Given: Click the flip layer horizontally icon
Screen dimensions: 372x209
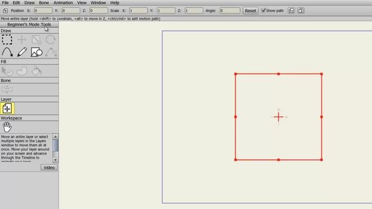Looking at the screenshot, I should coord(291,10).
